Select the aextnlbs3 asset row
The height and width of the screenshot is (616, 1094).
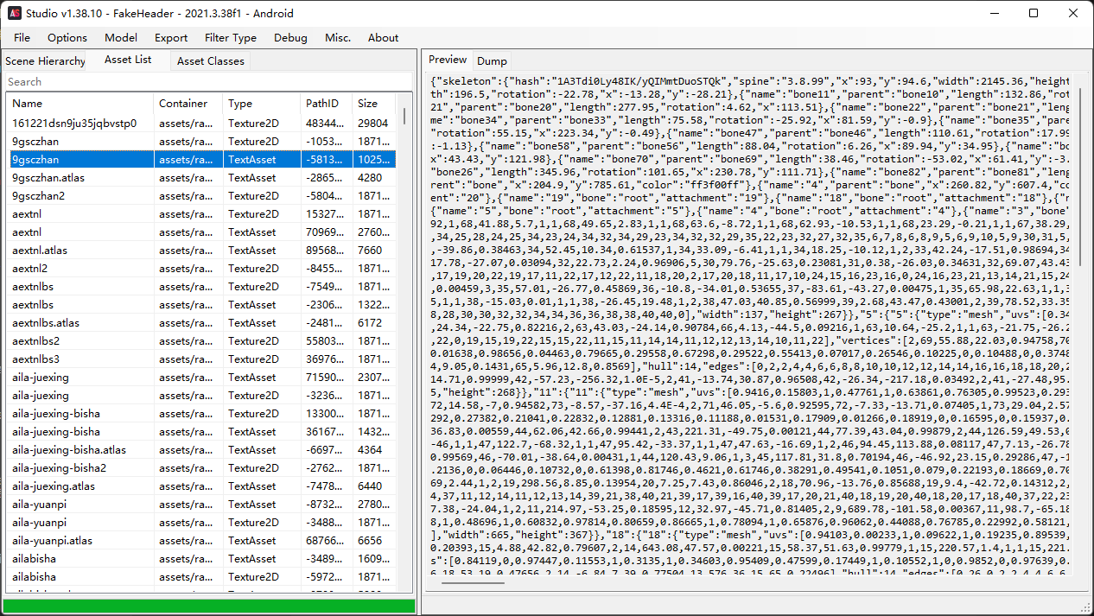(x=201, y=359)
